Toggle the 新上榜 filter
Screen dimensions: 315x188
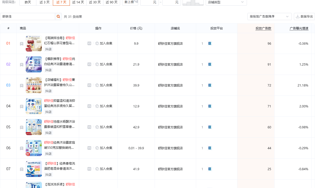click(x=130, y=2)
